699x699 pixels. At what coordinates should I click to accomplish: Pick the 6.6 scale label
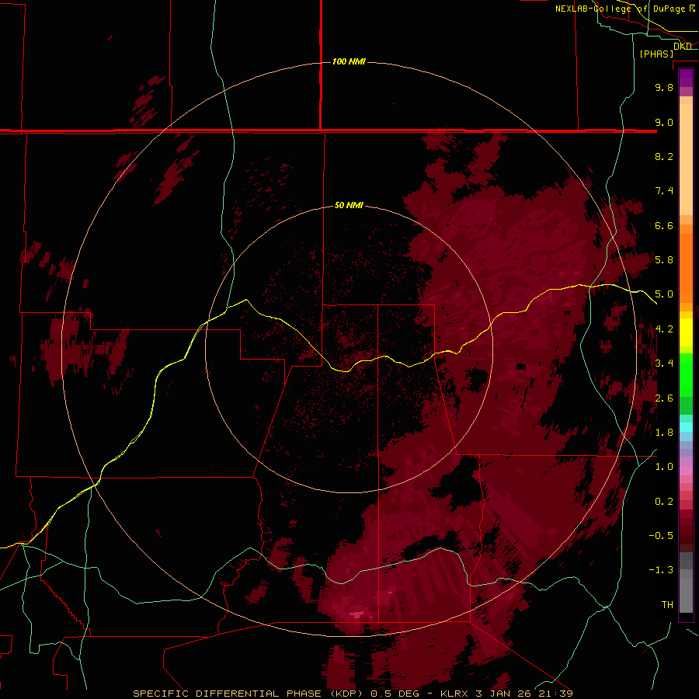pos(664,225)
